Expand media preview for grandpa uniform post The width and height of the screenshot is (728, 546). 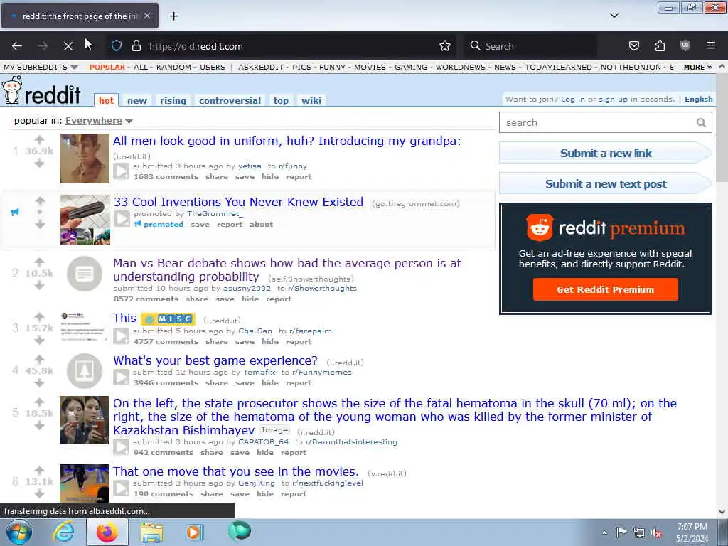click(x=121, y=171)
